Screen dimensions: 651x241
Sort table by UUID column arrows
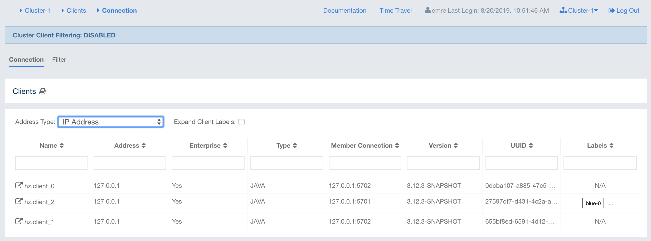click(x=531, y=146)
